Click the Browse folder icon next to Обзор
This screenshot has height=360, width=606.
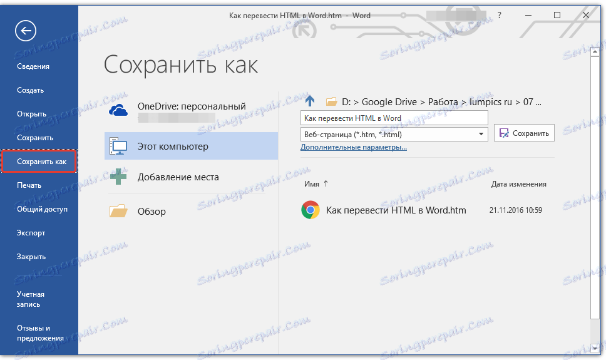tap(118, 211)
